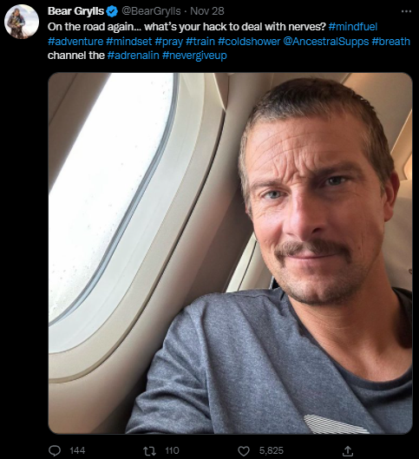
Task: Visit the @BearGrylls handle link
Action: (x=151, y=11)
